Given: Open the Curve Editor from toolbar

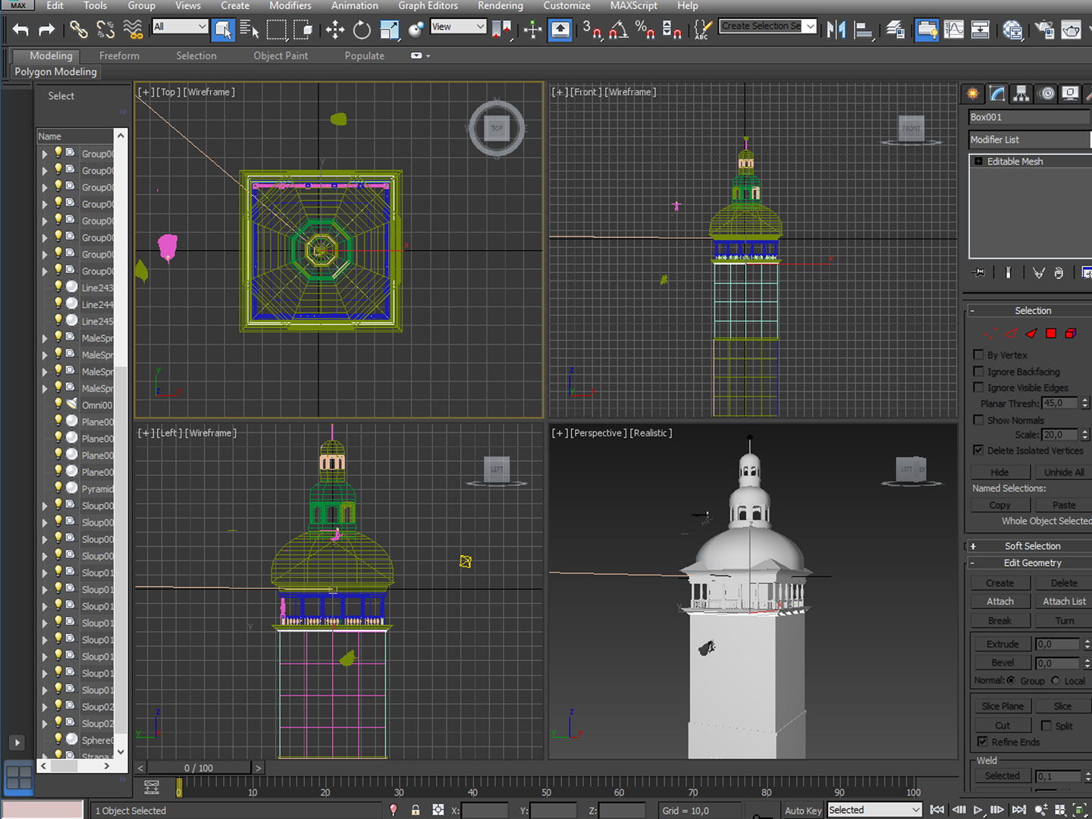Looking at the screenshot, I should [954, 30].
